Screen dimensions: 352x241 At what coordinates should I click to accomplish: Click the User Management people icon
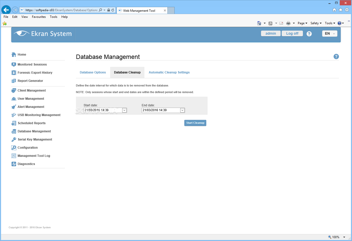[x=14, y=99]
